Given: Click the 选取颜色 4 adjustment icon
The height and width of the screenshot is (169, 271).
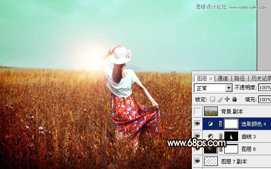Looking at the screenshot, I should 210,124.
